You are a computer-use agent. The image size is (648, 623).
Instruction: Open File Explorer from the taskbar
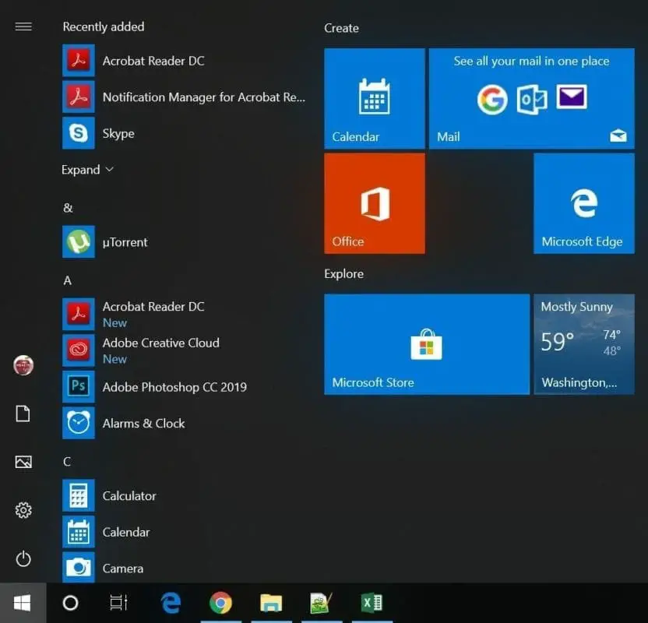click(x=271, y=603)
